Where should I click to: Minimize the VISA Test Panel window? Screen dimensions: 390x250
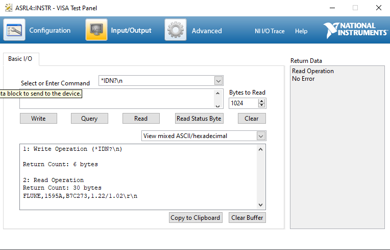[x=332, y=8]
